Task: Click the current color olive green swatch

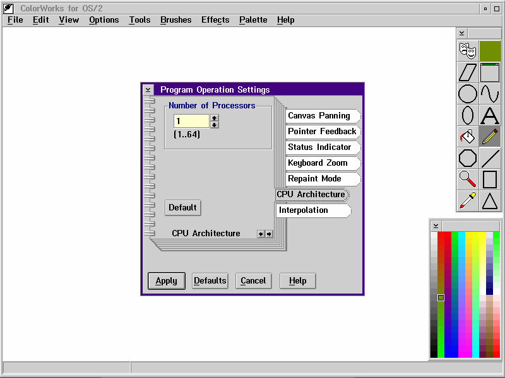Action: coord(490,51)
